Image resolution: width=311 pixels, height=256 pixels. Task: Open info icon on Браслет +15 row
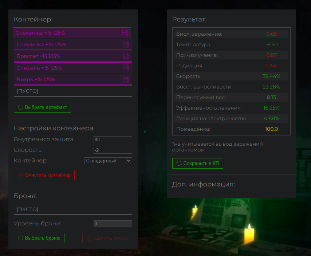(x=126, y=56)
